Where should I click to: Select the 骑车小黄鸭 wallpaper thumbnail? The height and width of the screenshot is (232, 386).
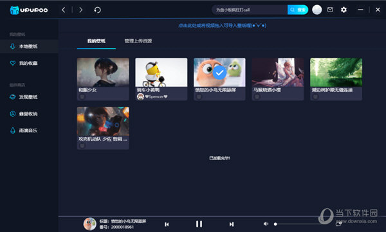(x=161, y=72)
